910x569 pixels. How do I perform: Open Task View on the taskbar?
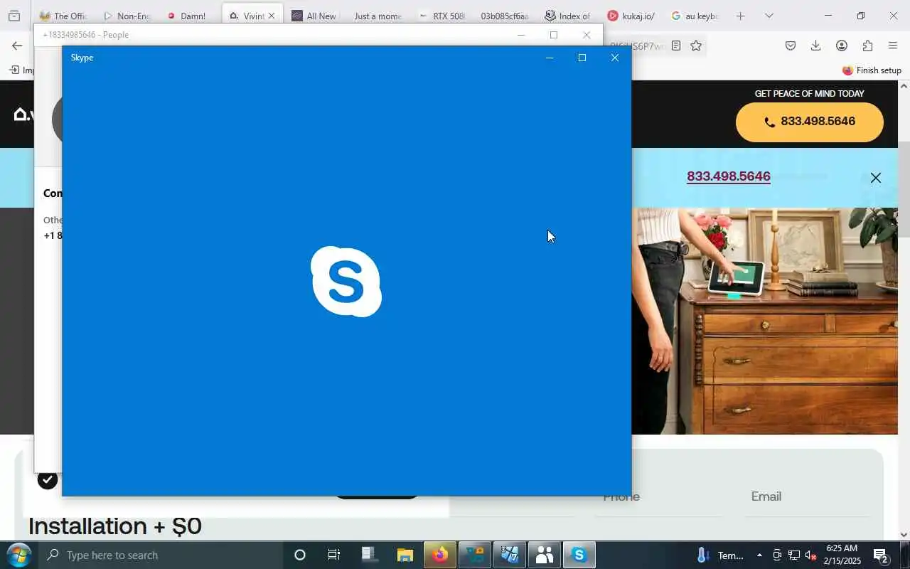pos(333,555)
